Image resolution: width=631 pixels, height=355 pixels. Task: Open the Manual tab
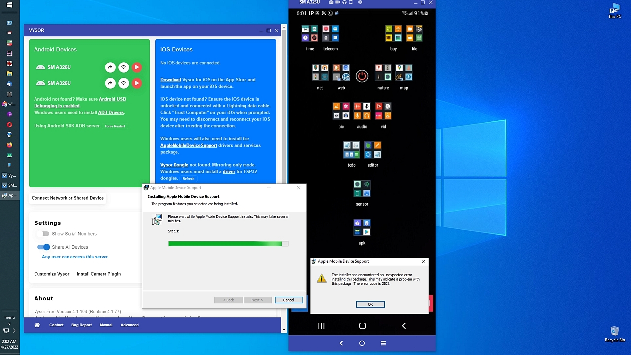tap(106, 325)
